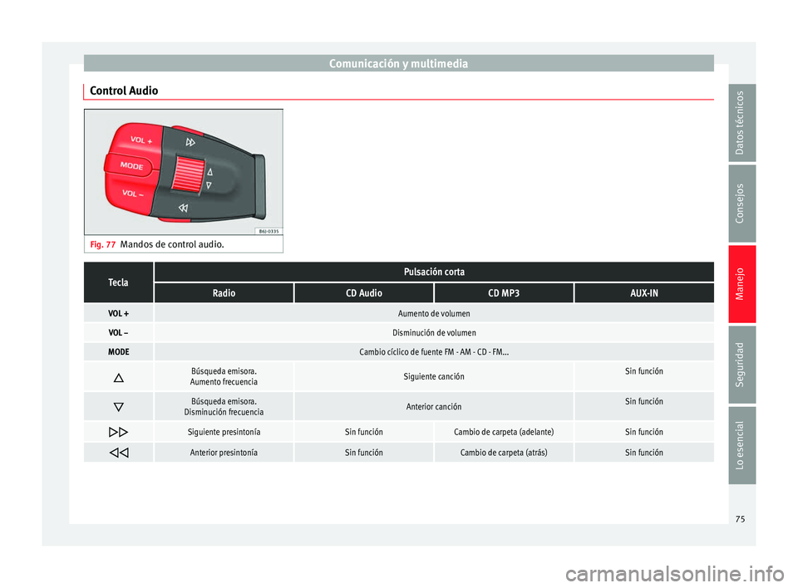Go to the Seguridad side tab

click(x=741, y=365)
